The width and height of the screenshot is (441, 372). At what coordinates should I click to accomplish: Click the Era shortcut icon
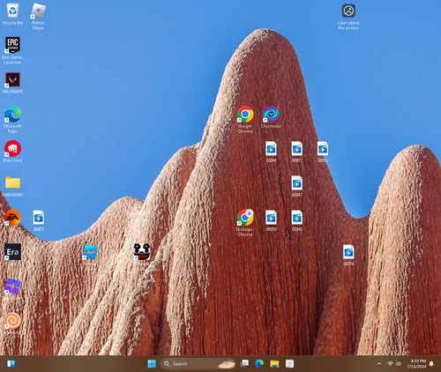tap(12, 252)
